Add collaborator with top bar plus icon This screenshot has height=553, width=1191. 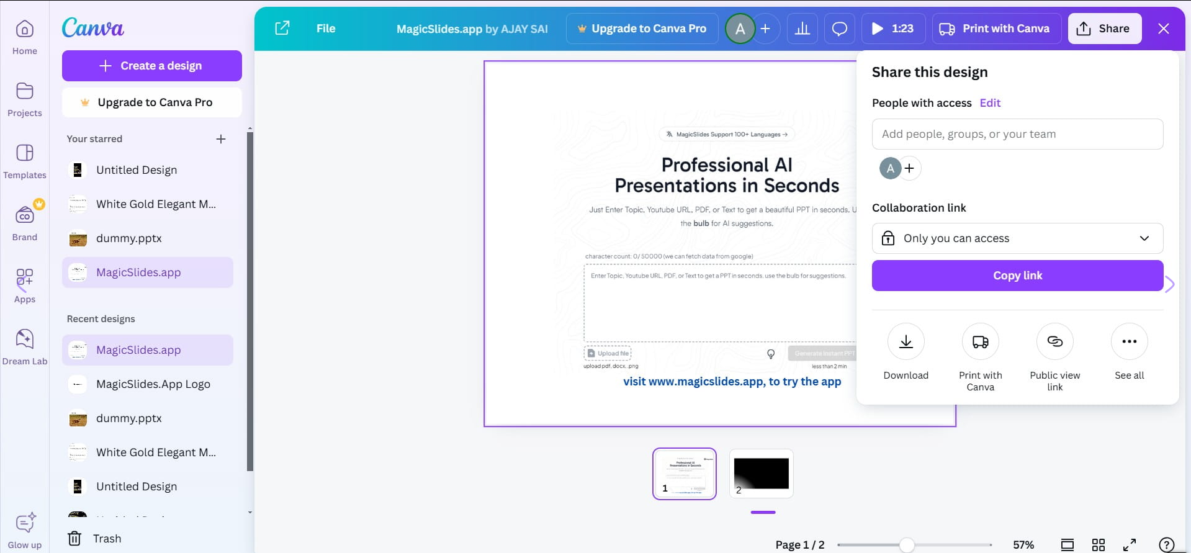[765, 29]
